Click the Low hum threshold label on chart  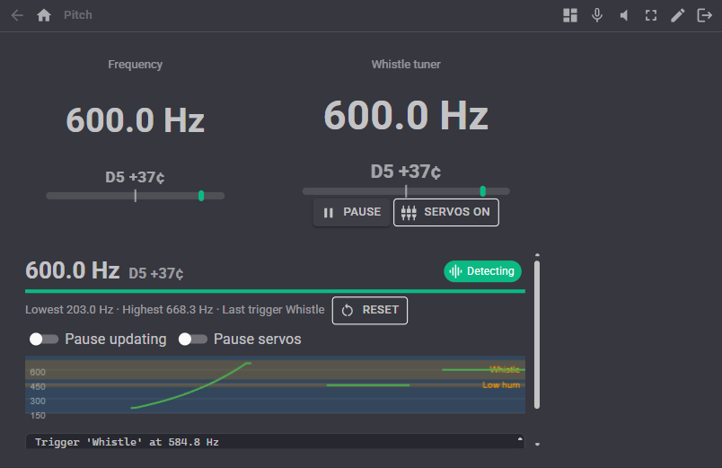point(501,385)
